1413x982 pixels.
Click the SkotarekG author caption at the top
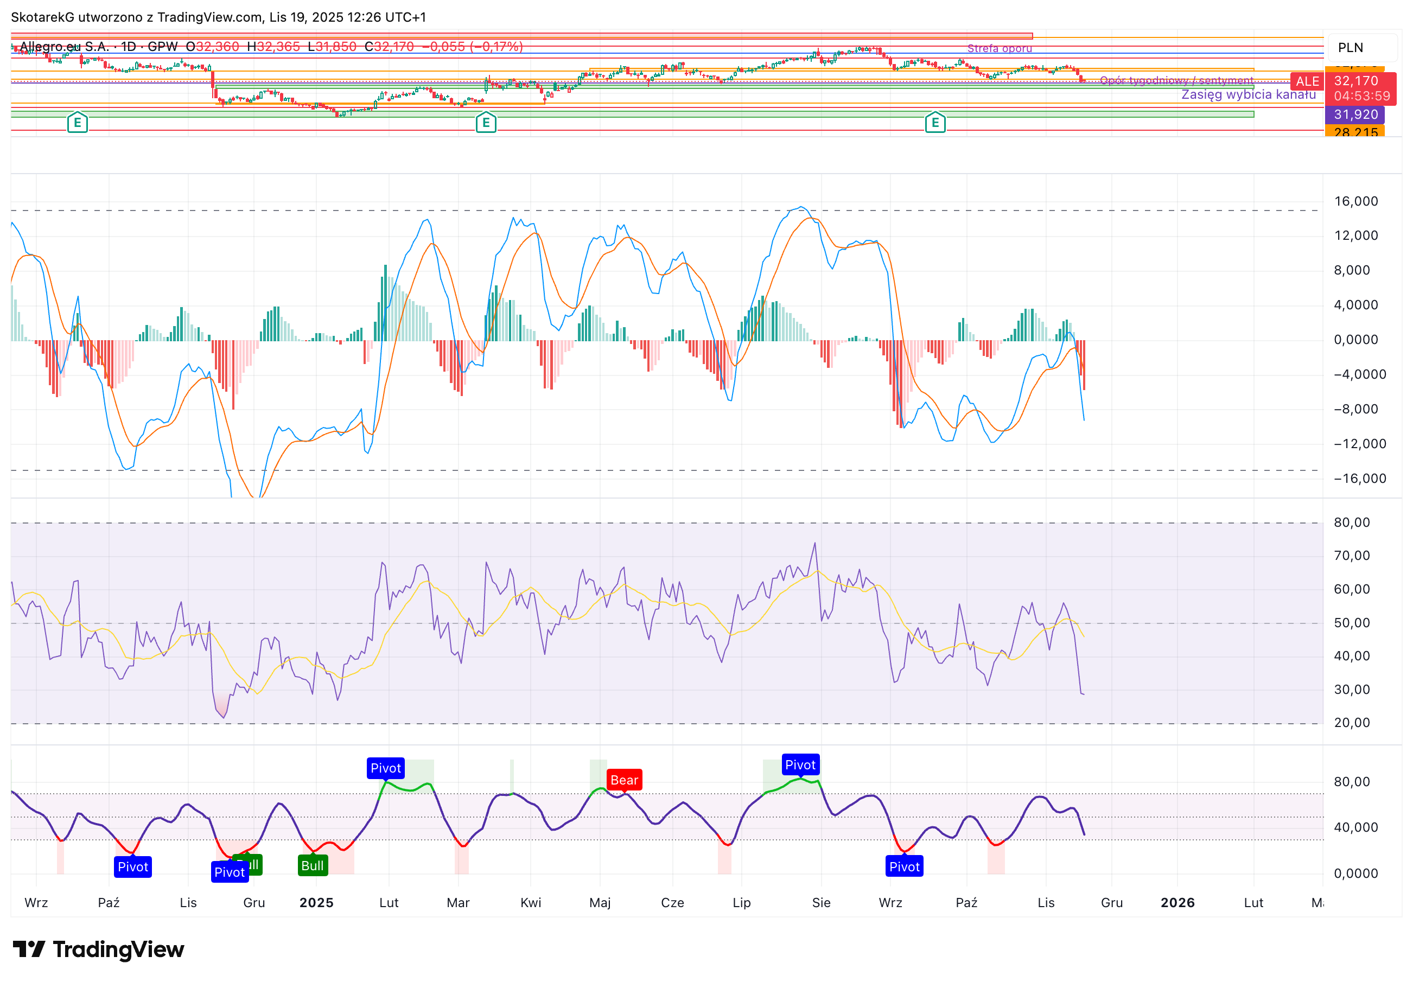tap(219, 17)
